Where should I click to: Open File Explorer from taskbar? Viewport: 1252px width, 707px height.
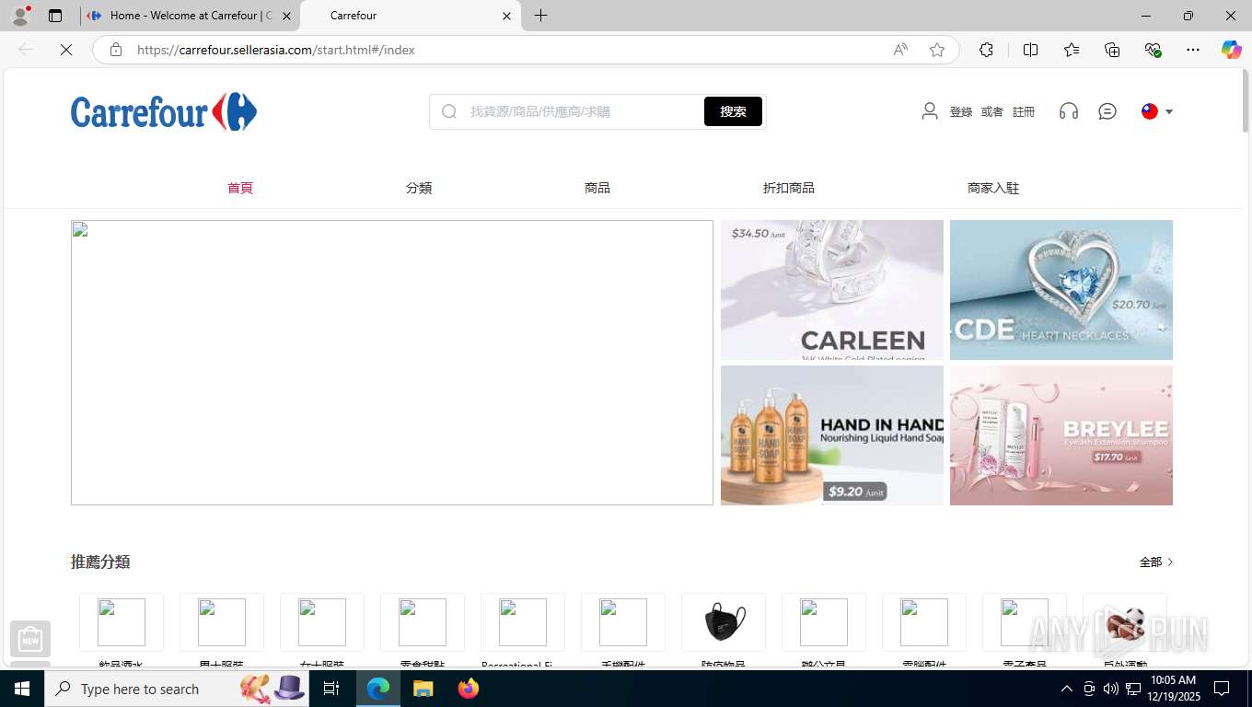[423, 689]
